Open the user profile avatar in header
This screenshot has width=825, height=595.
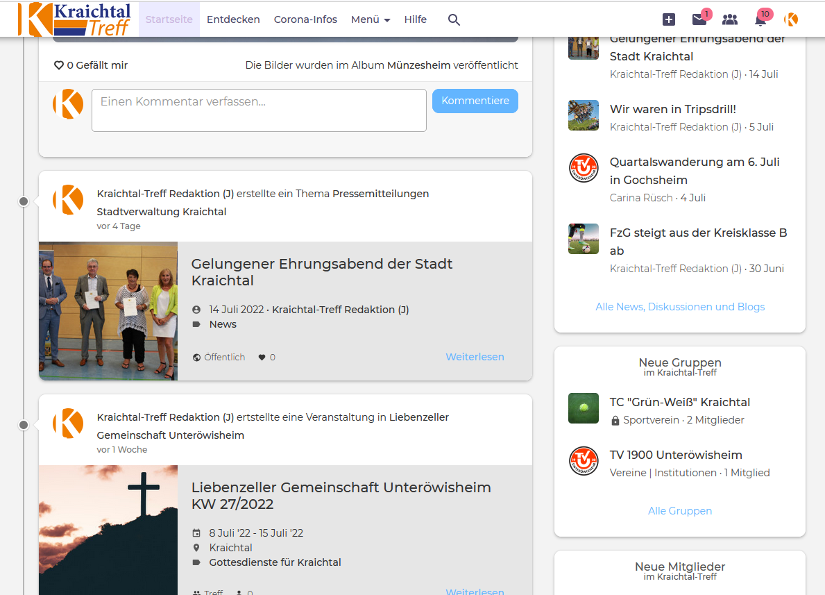click(x=791, y=19)
